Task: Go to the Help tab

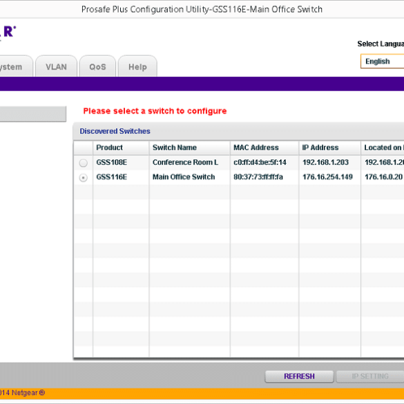Action: pos(137,67)
